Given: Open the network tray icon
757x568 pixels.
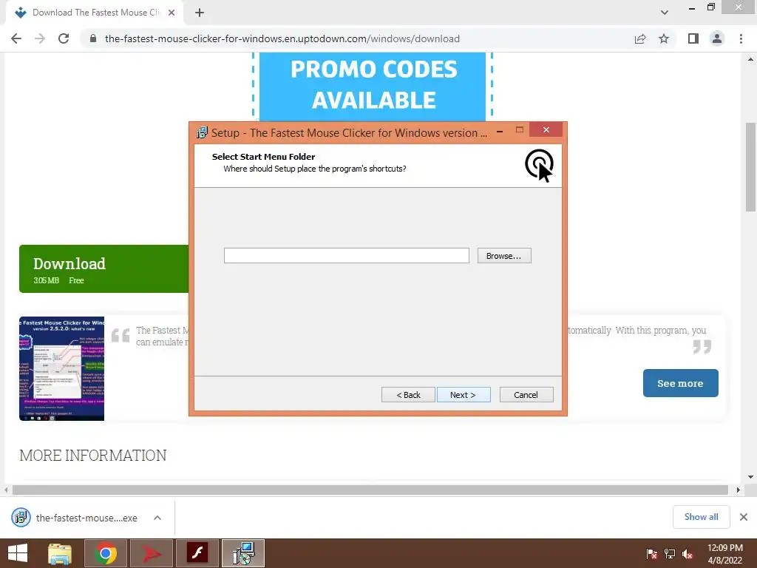Looking at the screenshot, I should (670, 553).
